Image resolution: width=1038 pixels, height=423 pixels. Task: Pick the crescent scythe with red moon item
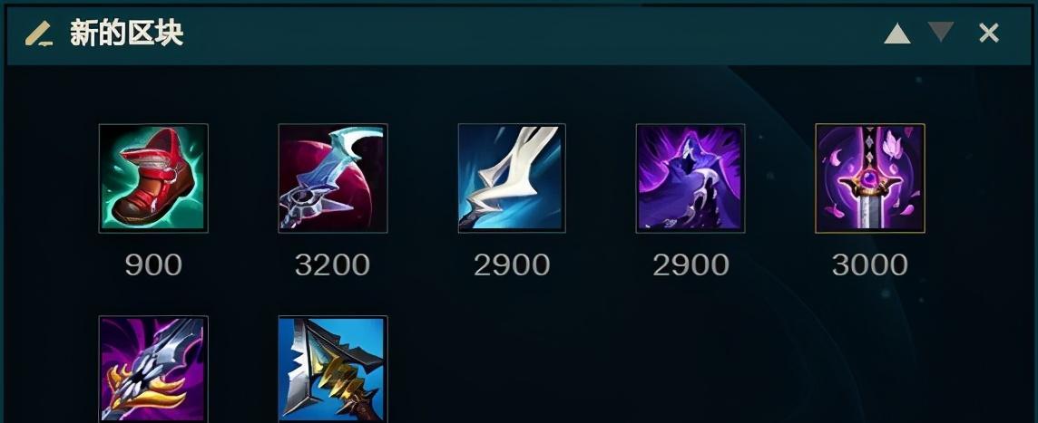[333, 178]
